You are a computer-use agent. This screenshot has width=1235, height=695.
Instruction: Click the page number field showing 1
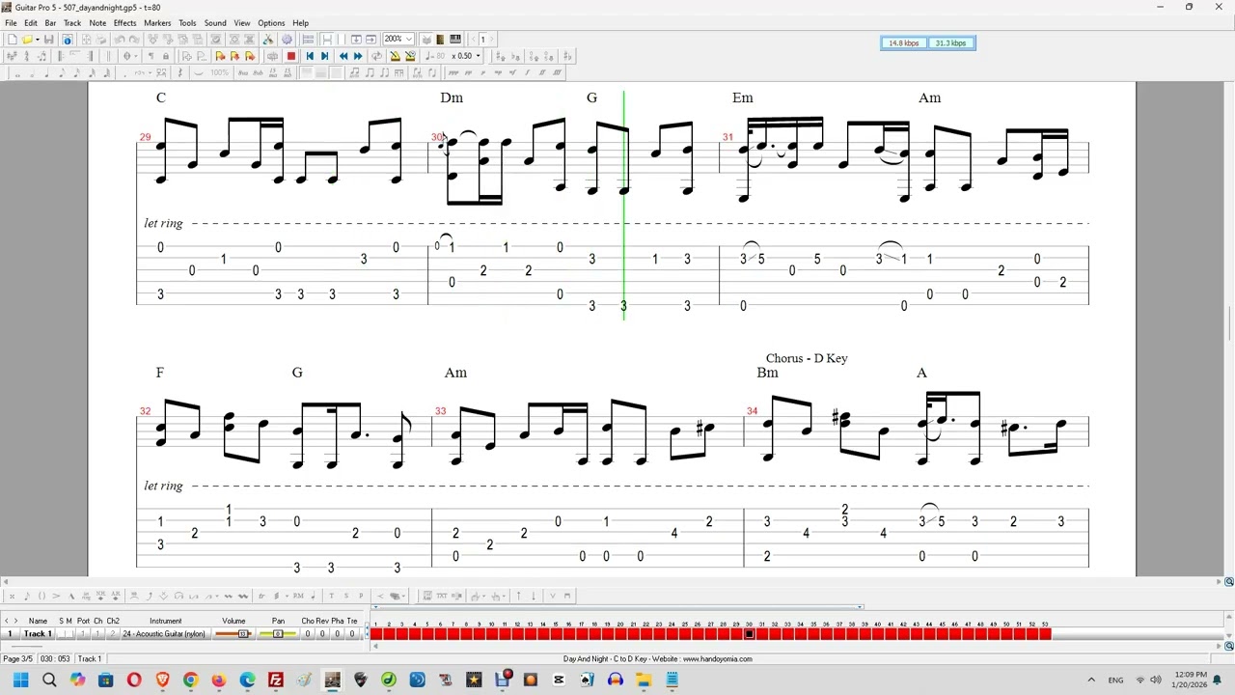[x=482, y=40]
